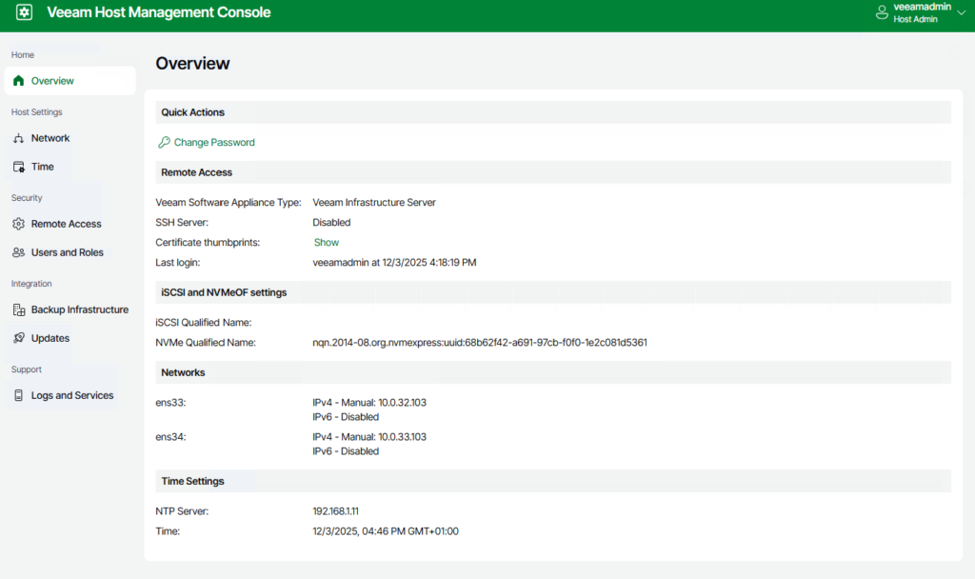Expand the veeamadmin account dropdown chevron

(x=962, y=13)
